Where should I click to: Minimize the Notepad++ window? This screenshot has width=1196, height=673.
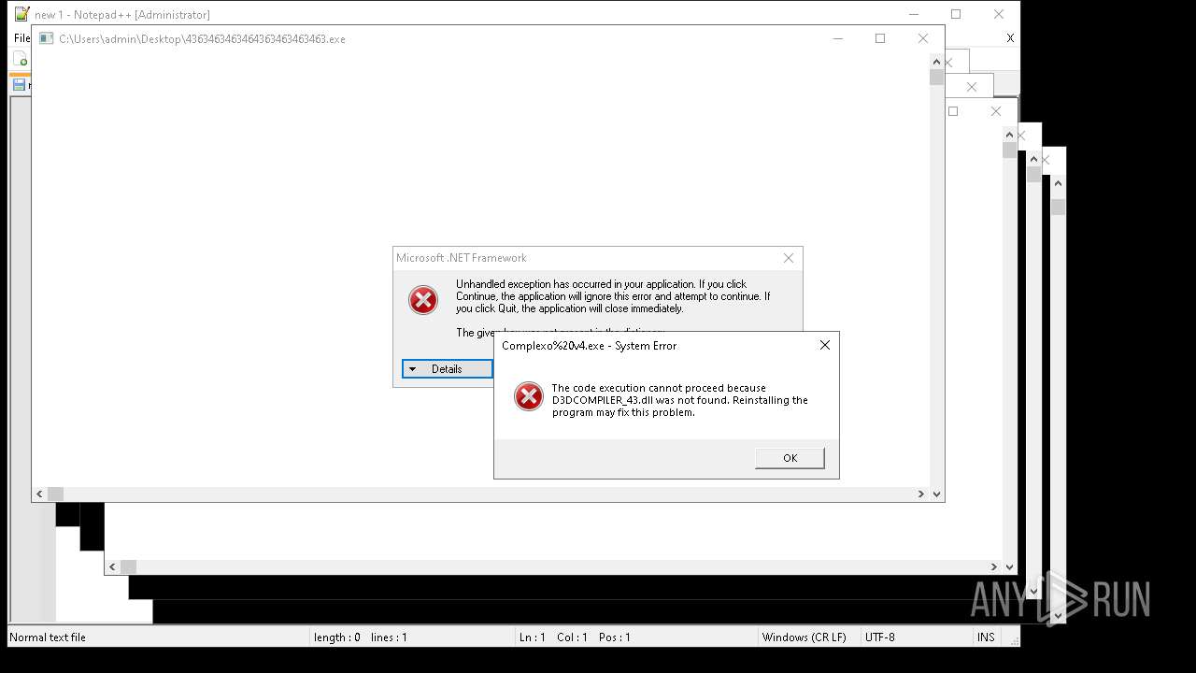click(913, 14)
